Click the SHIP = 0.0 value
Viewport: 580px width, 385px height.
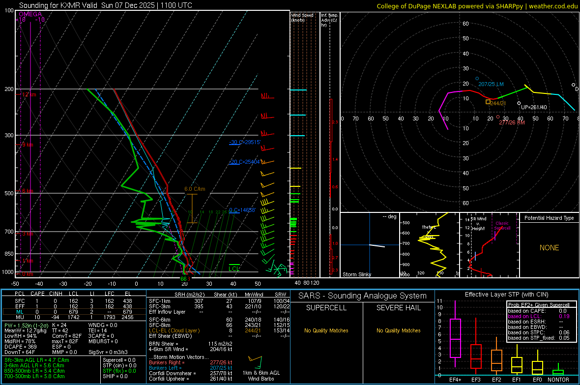pyautogui.click(x=115, y=376)
